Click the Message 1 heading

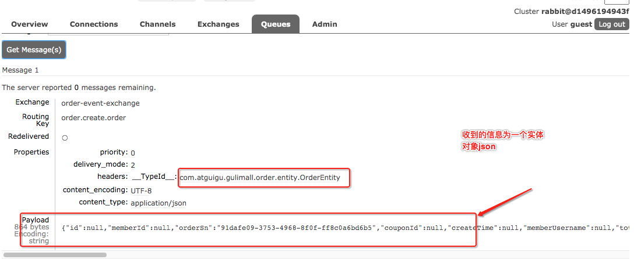[20, 70]
